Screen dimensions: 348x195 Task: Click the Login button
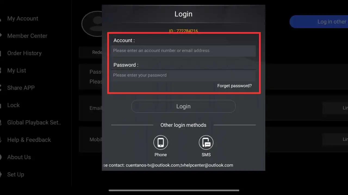click(x=183, y=106)
